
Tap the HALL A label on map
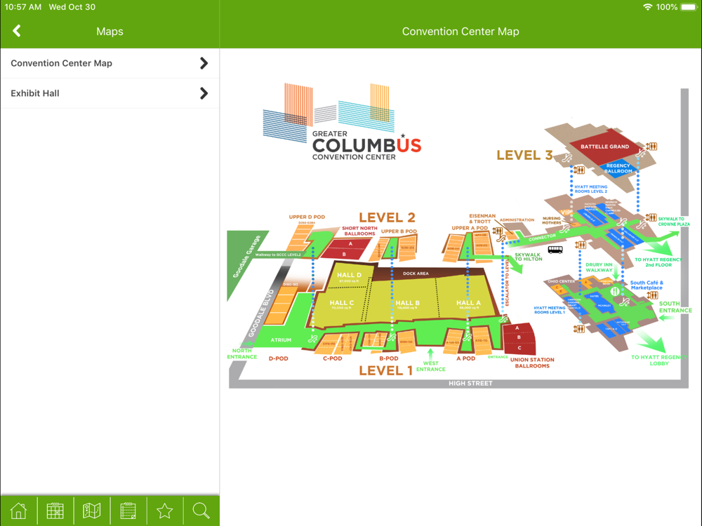pos(468,303)
